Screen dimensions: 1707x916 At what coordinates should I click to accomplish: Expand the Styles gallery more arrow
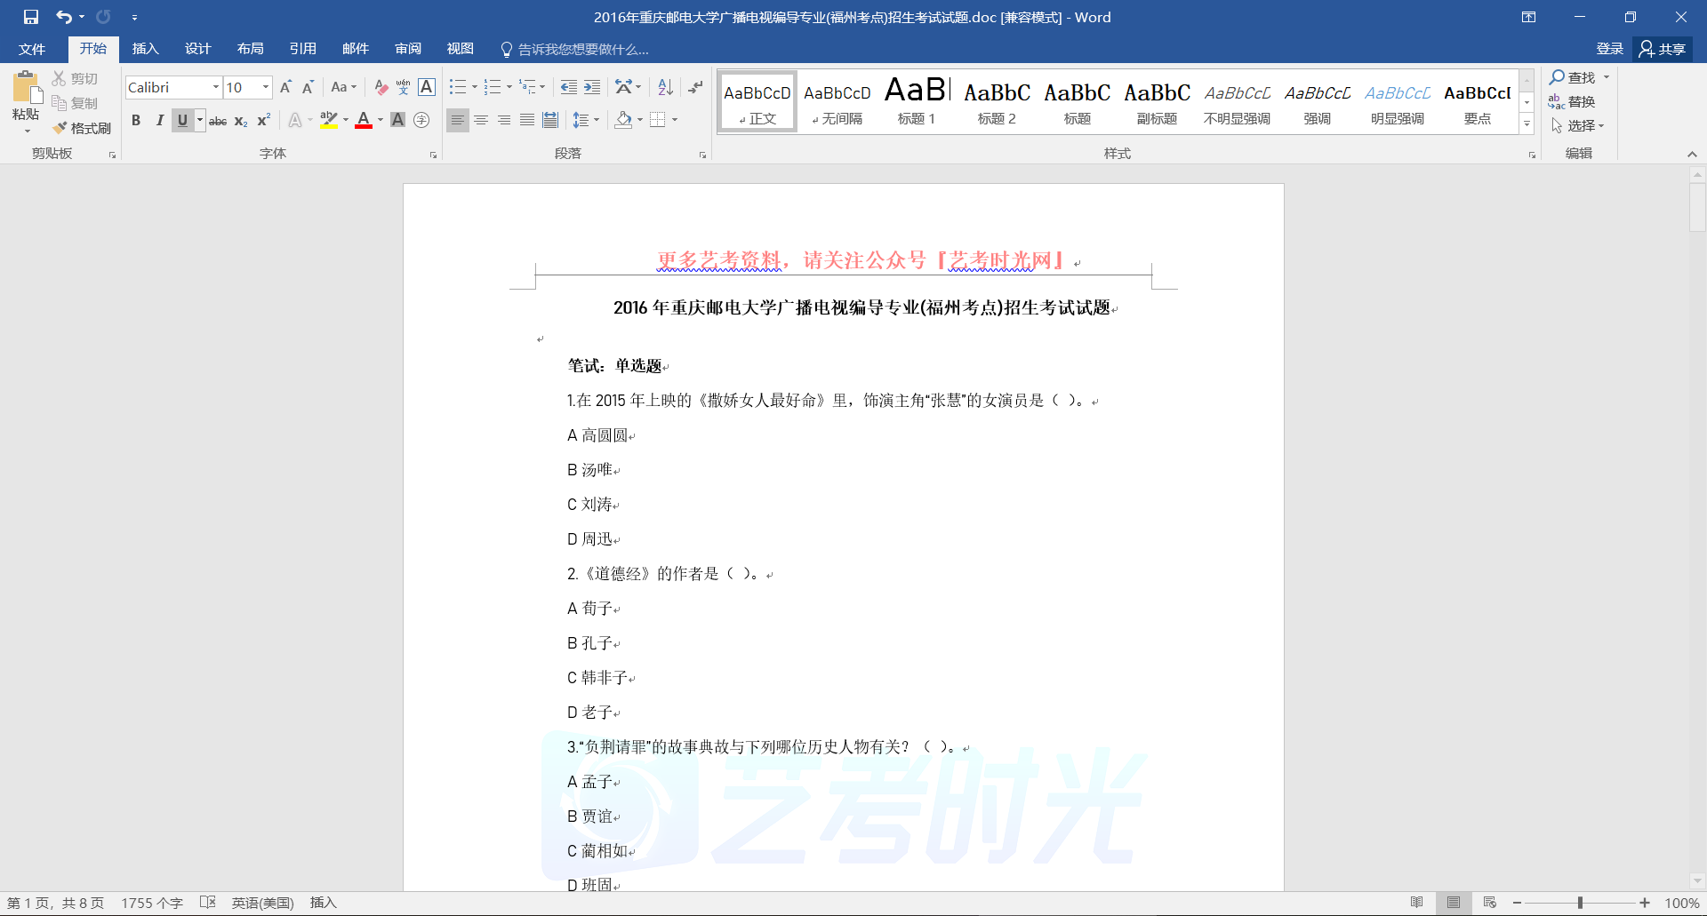(x=1527, y=125)
